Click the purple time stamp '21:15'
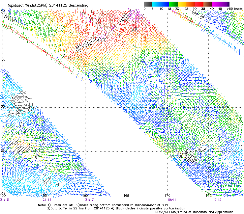The width and height of the screenshot is (244, 214). point(5,200)
